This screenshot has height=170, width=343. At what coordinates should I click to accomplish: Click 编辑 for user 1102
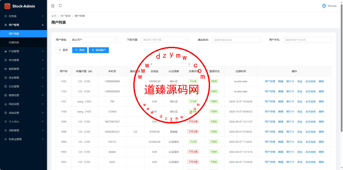280,91
